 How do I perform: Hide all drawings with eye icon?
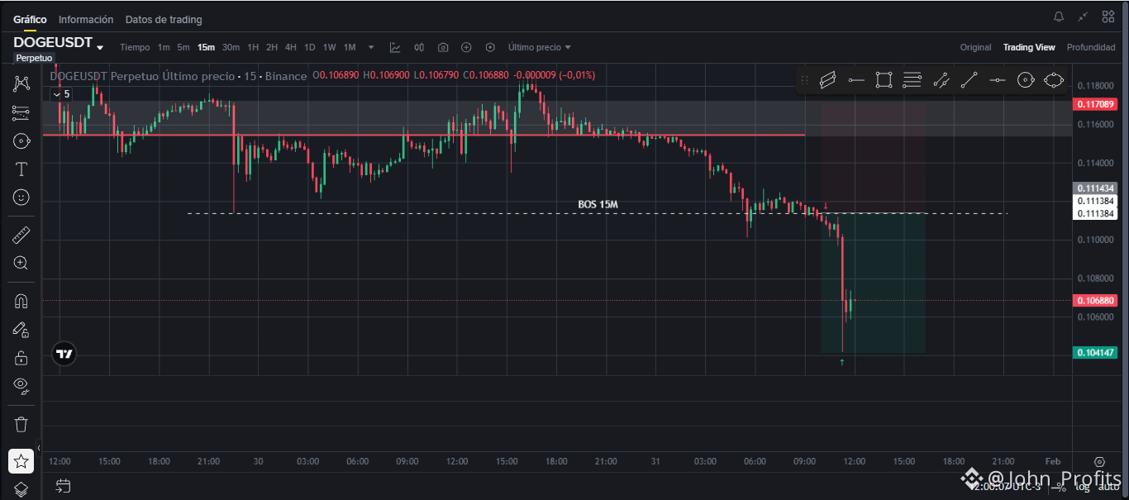(x=21, y=386)
